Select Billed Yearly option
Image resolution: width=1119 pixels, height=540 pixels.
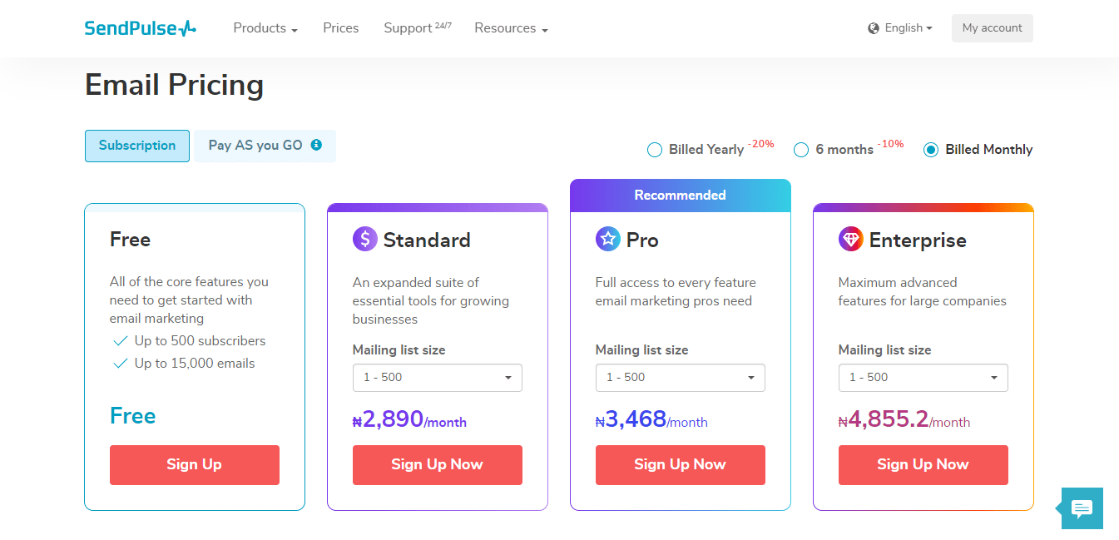tap(655, 150)
